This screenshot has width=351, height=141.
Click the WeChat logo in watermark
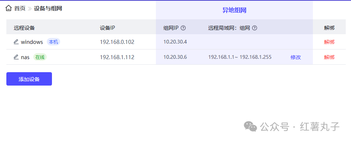click(250, 126)
